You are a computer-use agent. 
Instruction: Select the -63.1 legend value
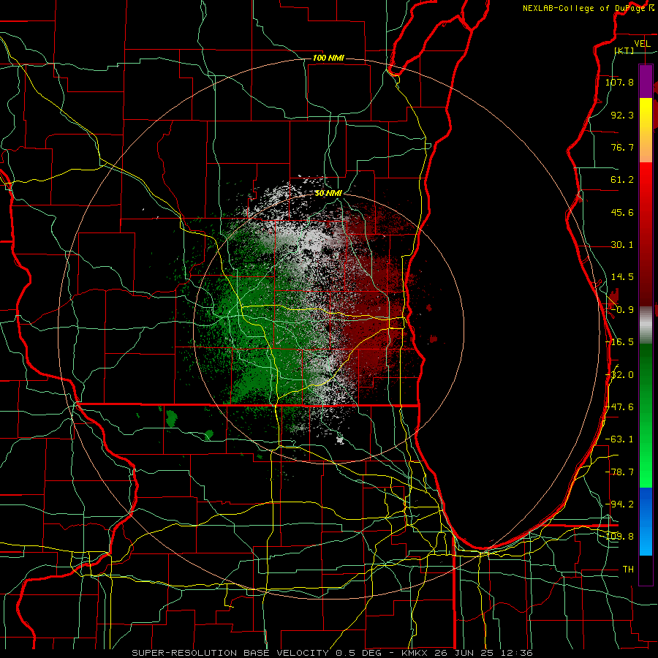pos(619,439)
